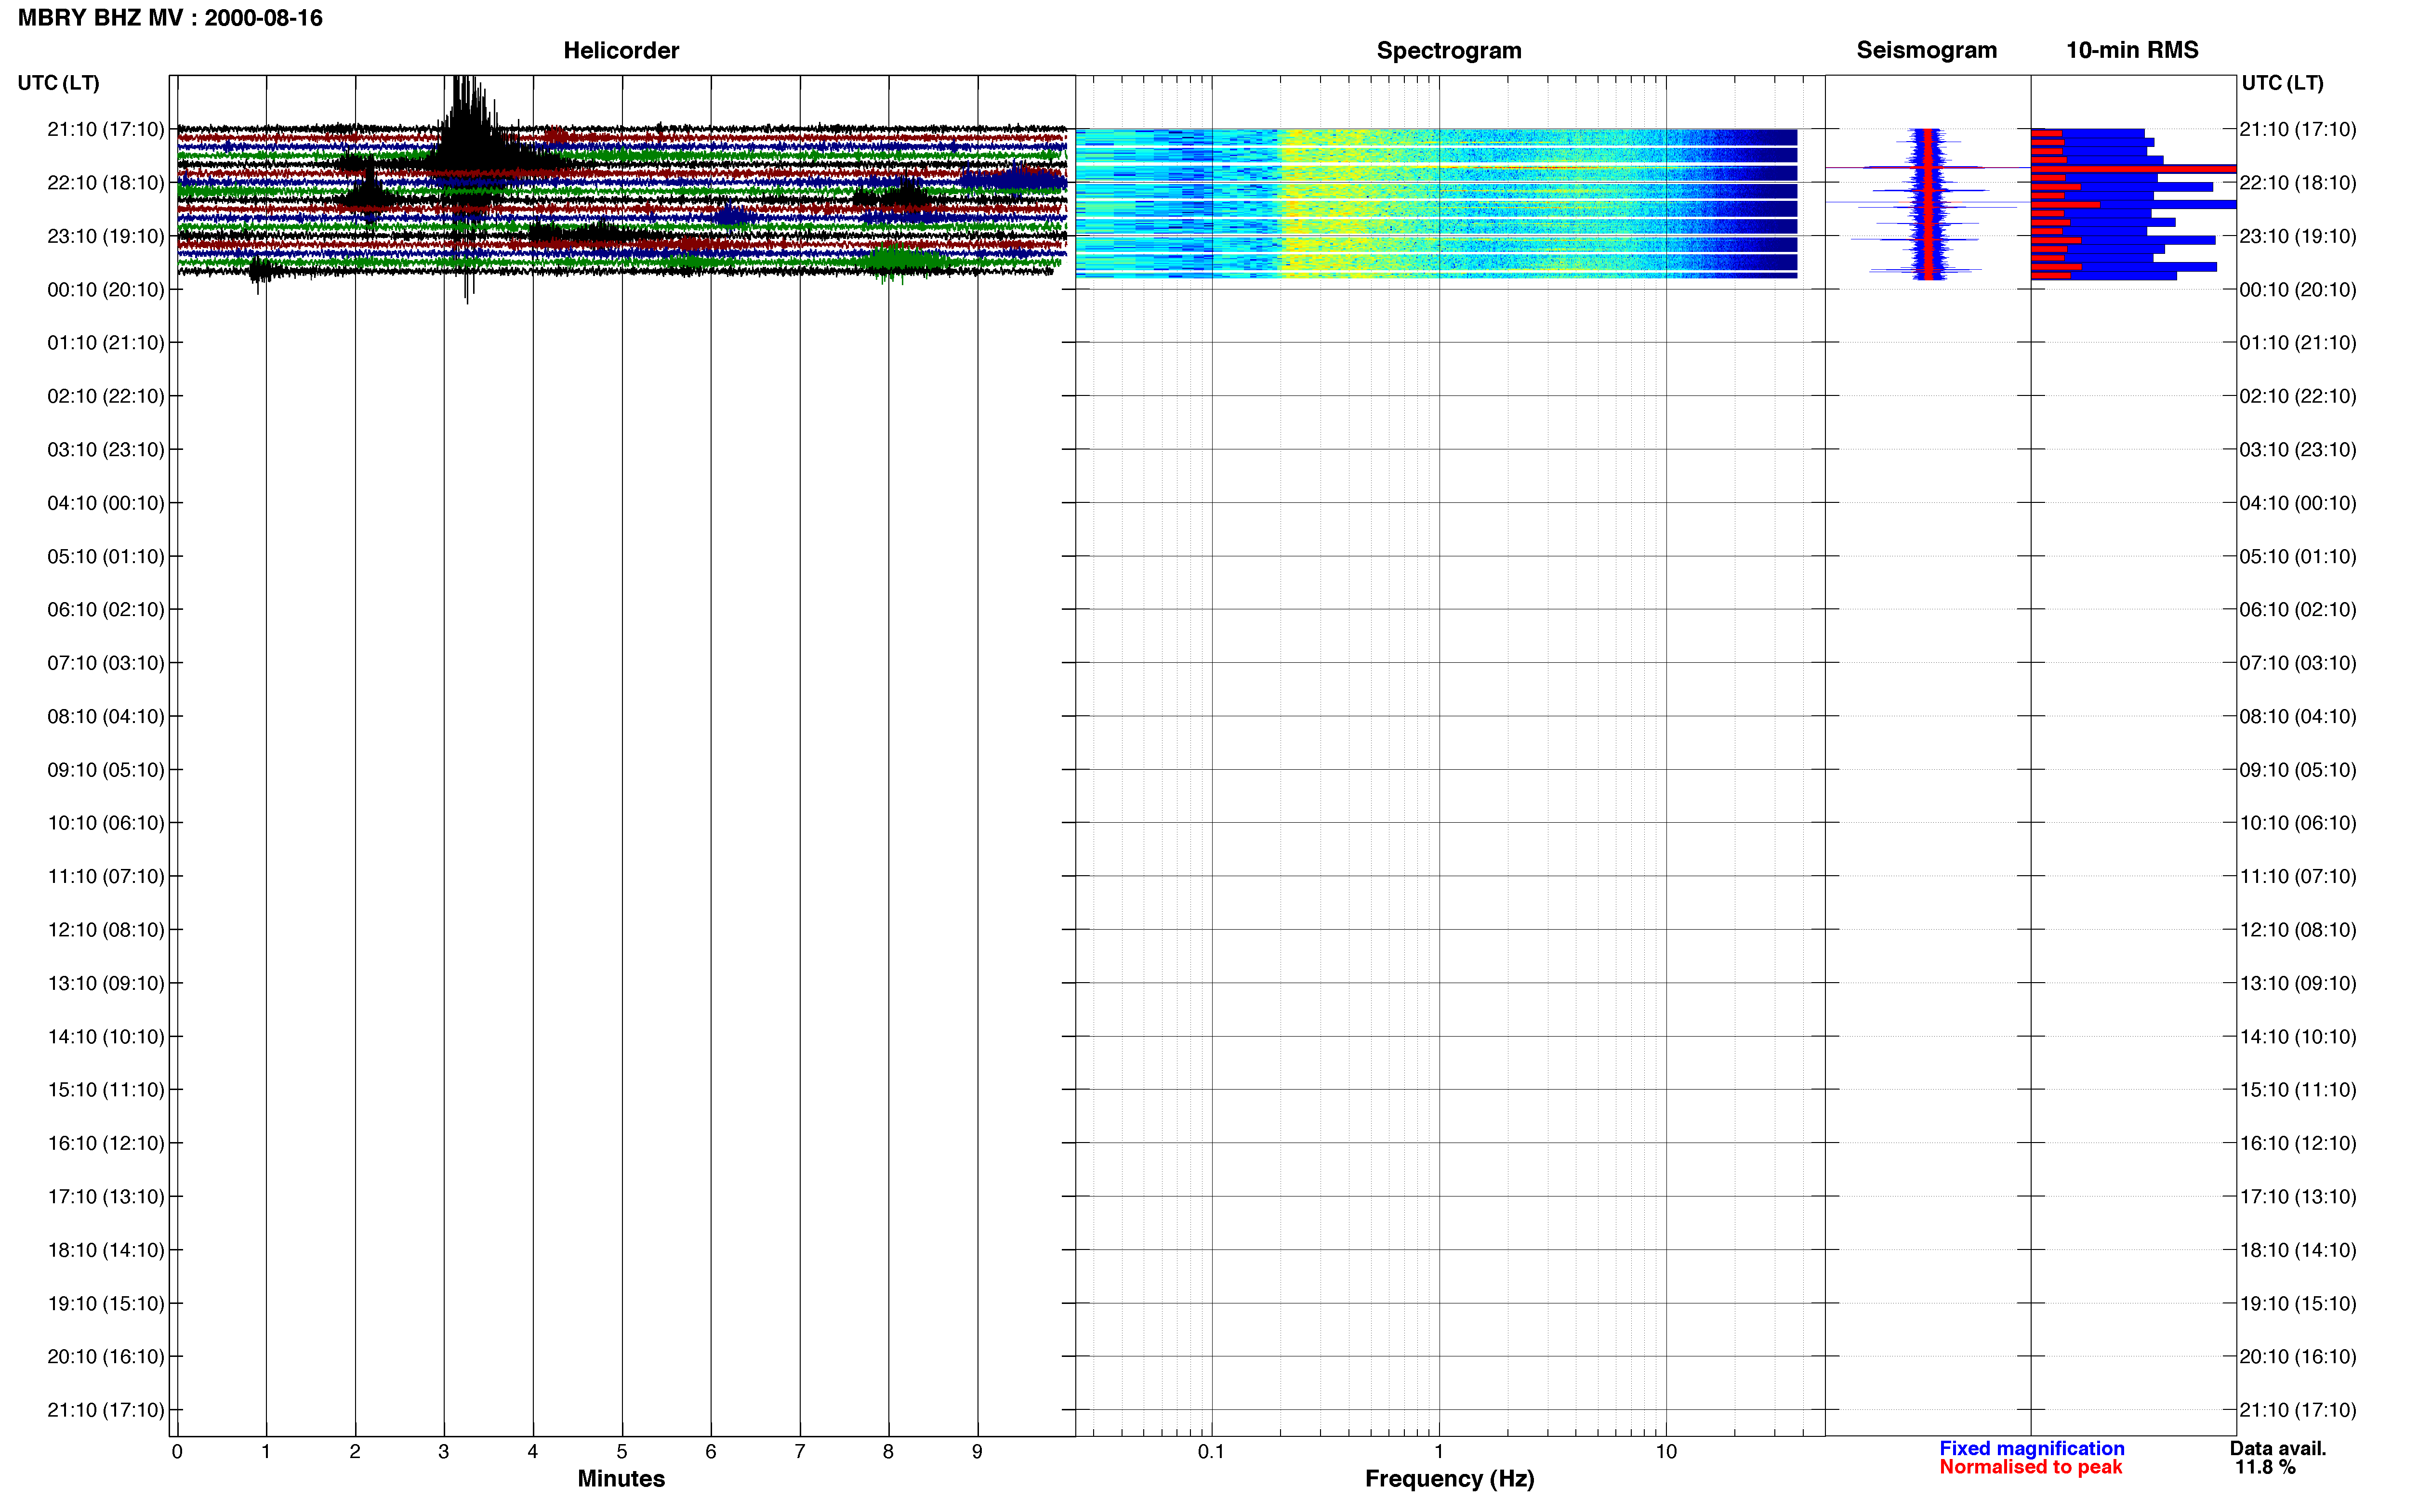Click right-axis time label 14:10 (10:10)
2418x1512 pixels.
(x=2298, y=1037)
